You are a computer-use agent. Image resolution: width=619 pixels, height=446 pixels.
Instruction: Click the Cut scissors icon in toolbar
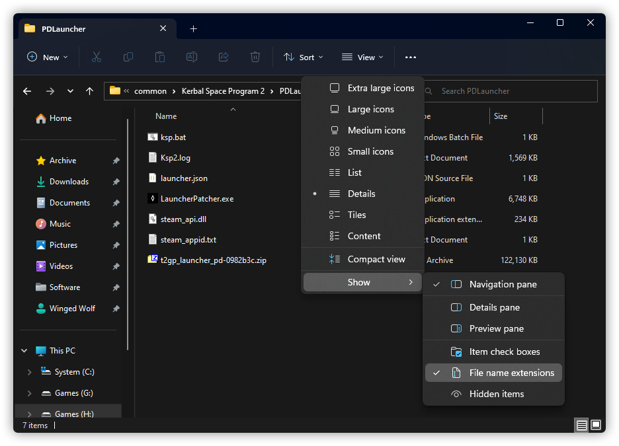point(97,57)
